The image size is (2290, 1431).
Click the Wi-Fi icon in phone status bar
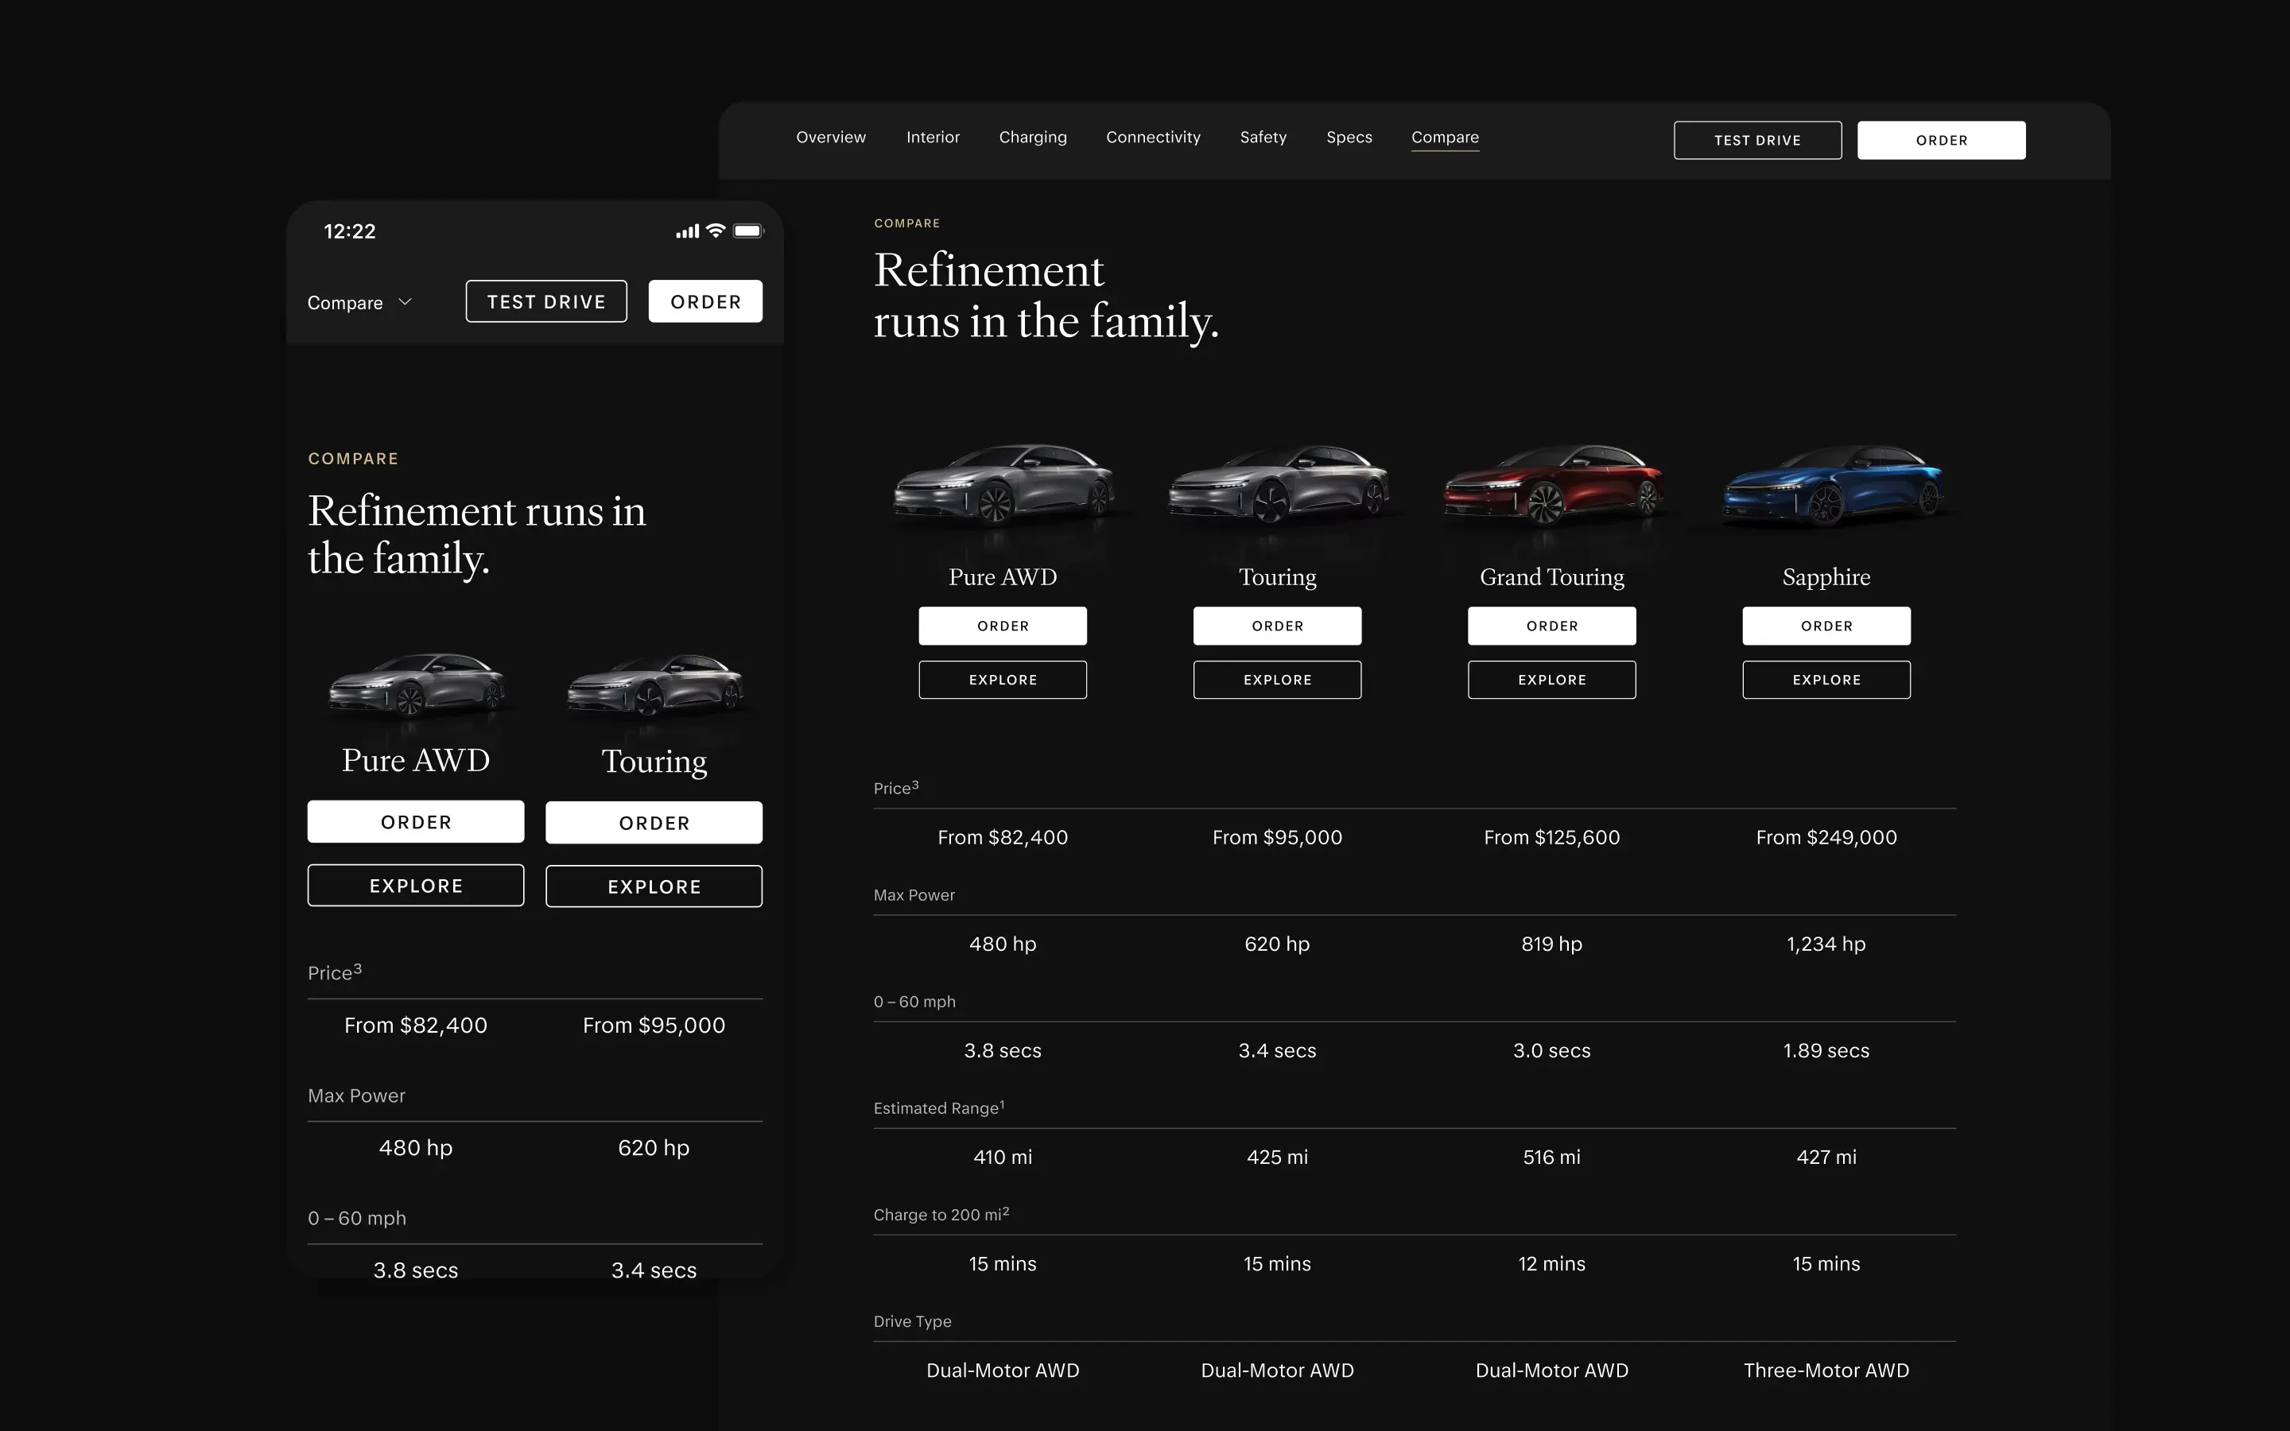click(x=716, y=231)
